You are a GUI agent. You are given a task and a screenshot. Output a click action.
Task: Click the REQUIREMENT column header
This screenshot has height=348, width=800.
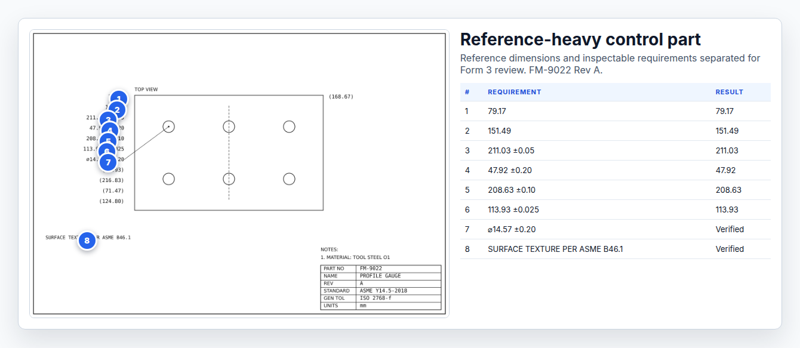[x=514, y=92]
